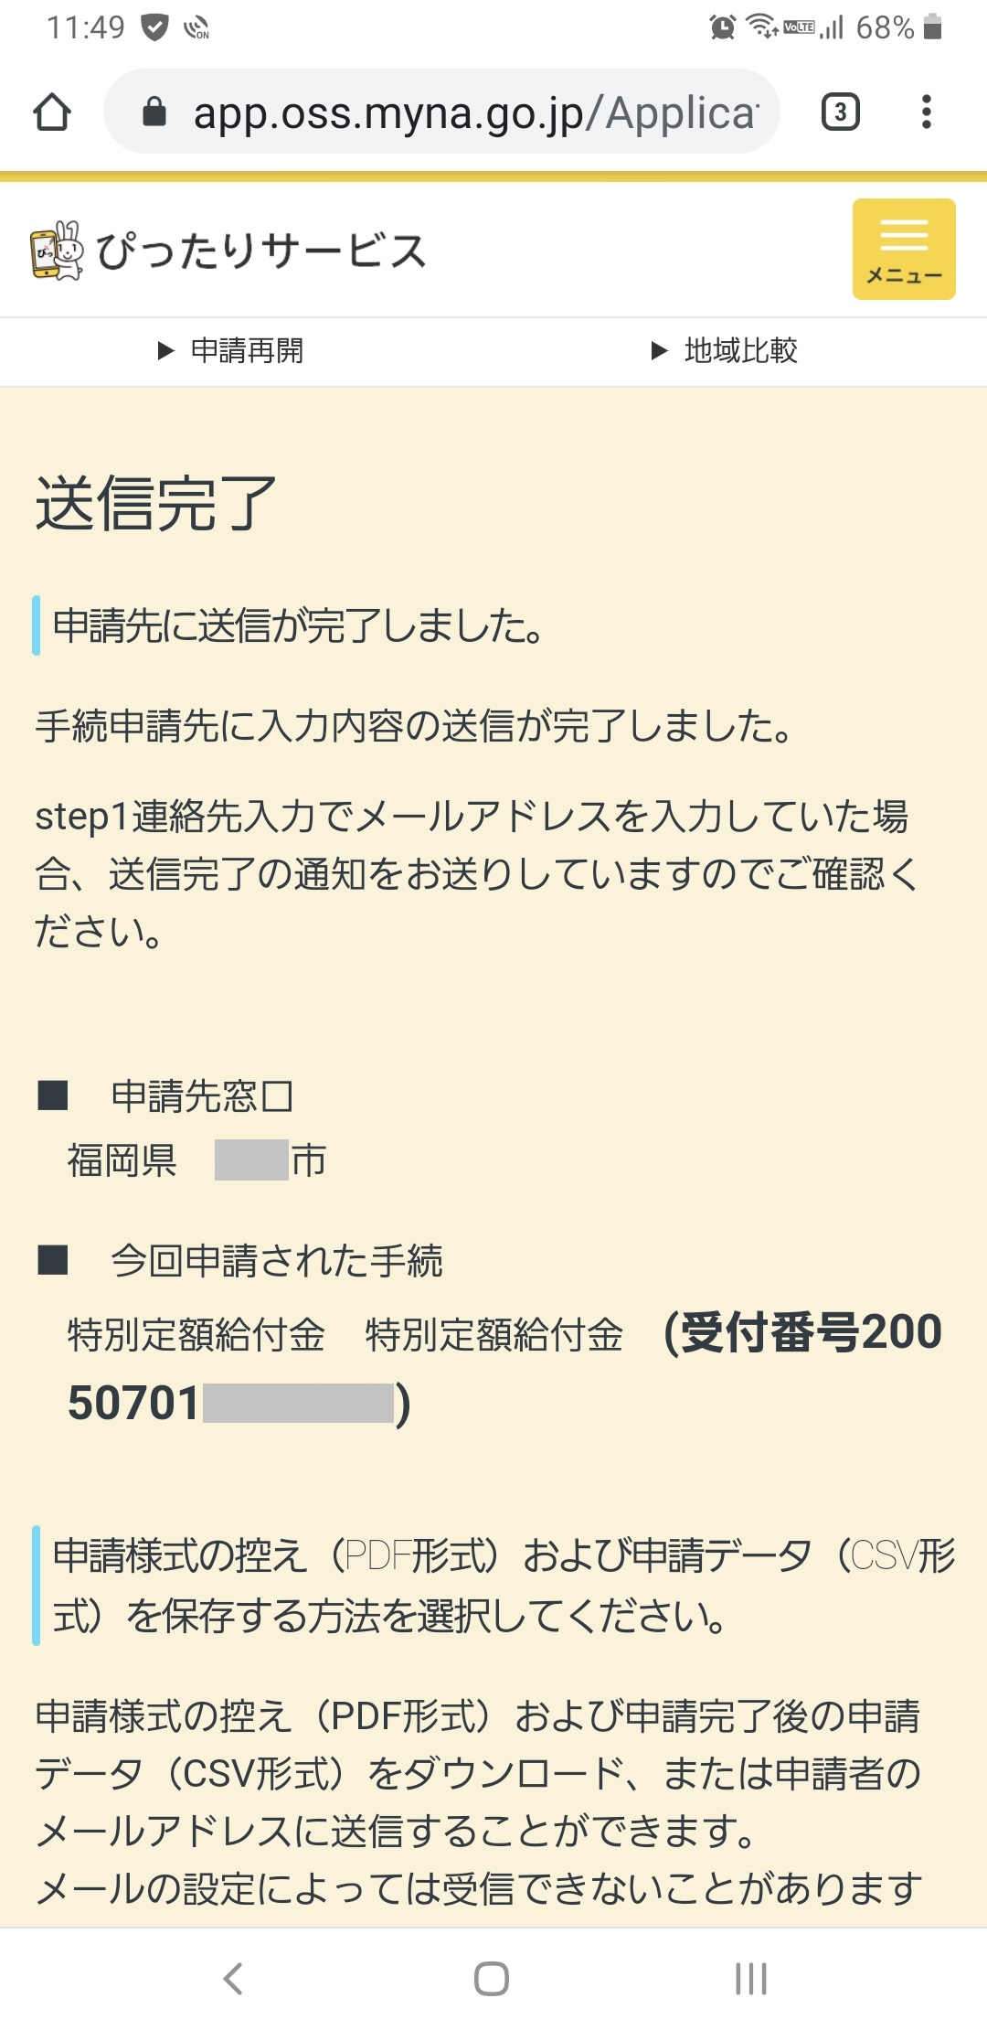
Task: Tap the browser home icon
Action: tap(52, 112)
